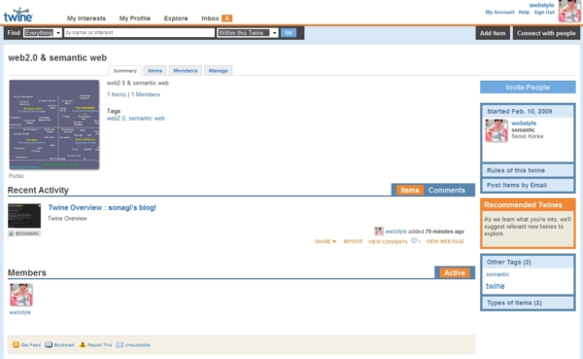
Task: Click the REMOVE item link
Action: coord(353,241)
